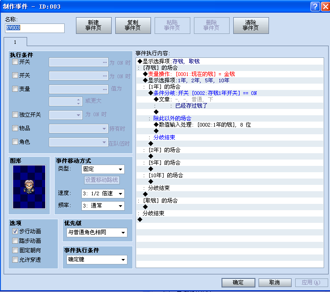Select the 条件分歧:开关 存钱1年开关 line

(x=230, y=93)
